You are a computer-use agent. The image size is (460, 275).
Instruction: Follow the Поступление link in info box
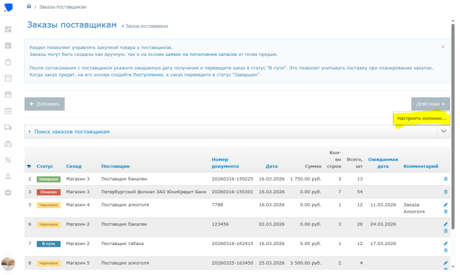[x=148, y=75]
